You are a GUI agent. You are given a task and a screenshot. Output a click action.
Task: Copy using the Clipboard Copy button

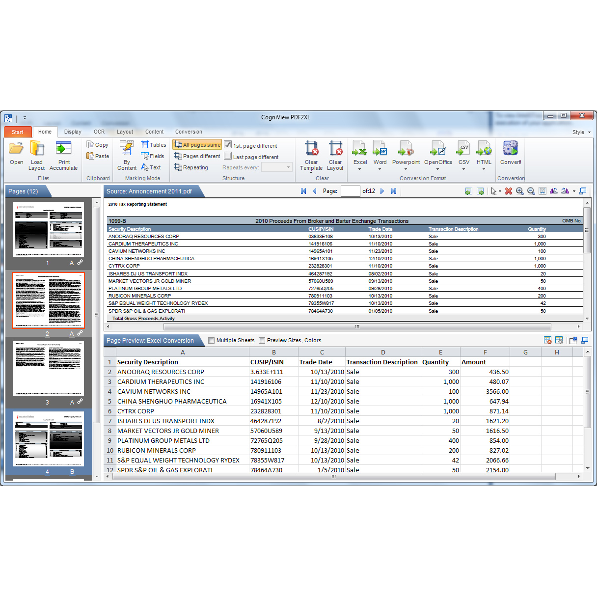(x=98, y=145)
